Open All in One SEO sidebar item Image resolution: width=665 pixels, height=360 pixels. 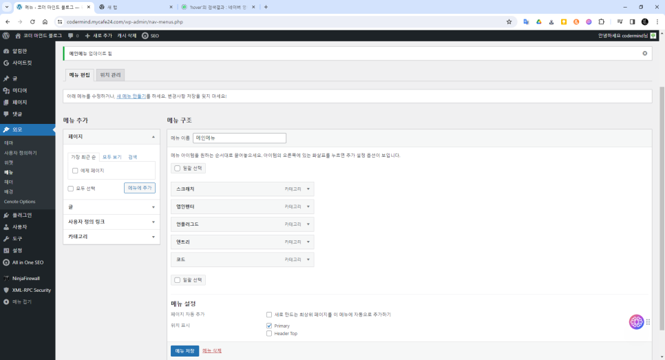[28, 262]
